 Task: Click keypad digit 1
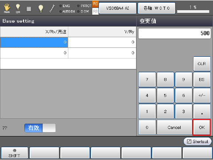[x=147, y=111]
